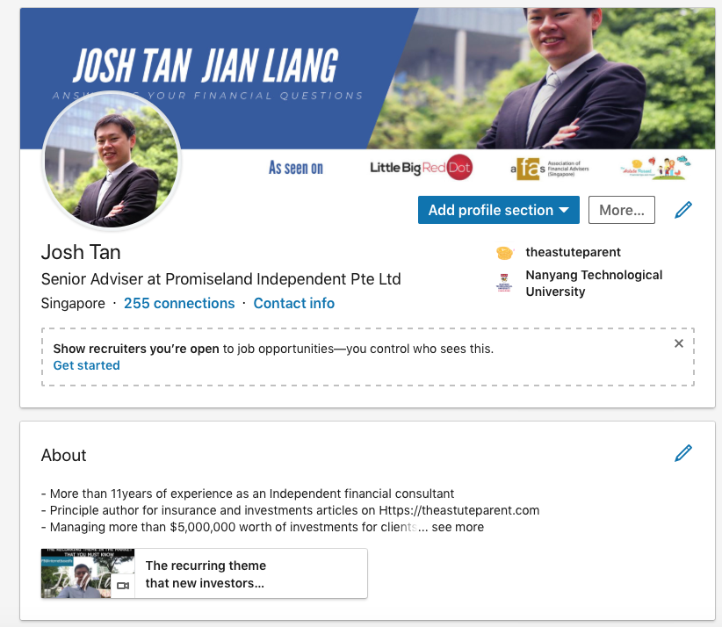Edit the About section with pencil icon

click(x=683, y=453)
